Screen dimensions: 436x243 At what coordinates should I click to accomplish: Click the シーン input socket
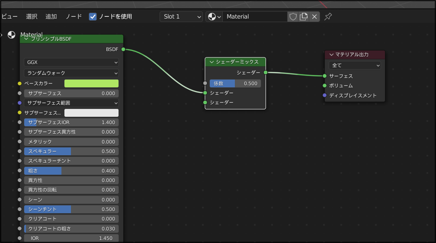(19, 199)
